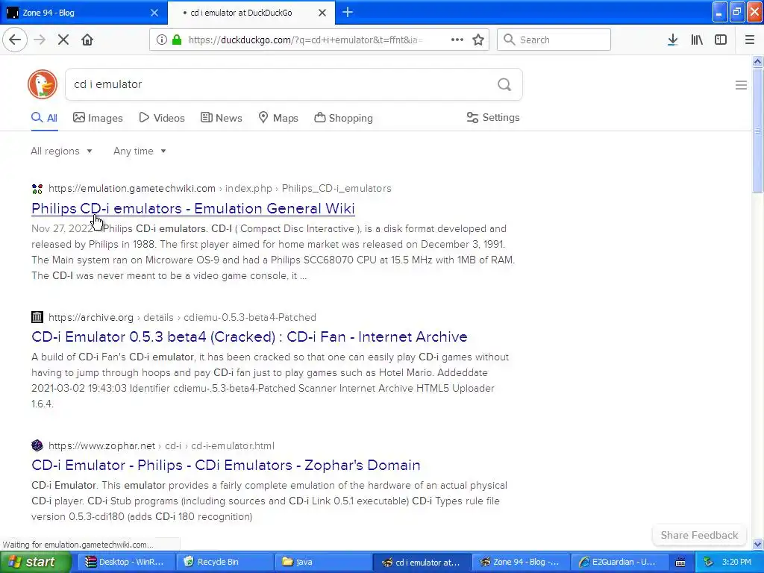Open Philips CD-i emulators wiki result

pyautogui.click(x=193, y=209)
